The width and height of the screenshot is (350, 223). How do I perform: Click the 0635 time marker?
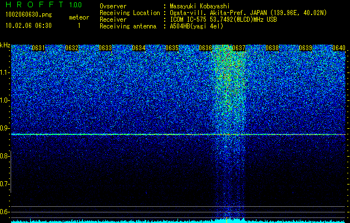pyautogui.click(x=172, y=48)
